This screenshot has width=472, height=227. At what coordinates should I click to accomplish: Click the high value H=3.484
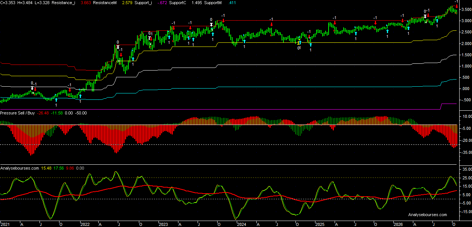tap(26, 3)
